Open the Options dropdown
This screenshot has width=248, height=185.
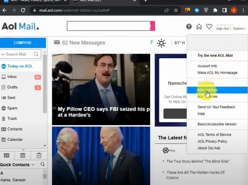240,29
